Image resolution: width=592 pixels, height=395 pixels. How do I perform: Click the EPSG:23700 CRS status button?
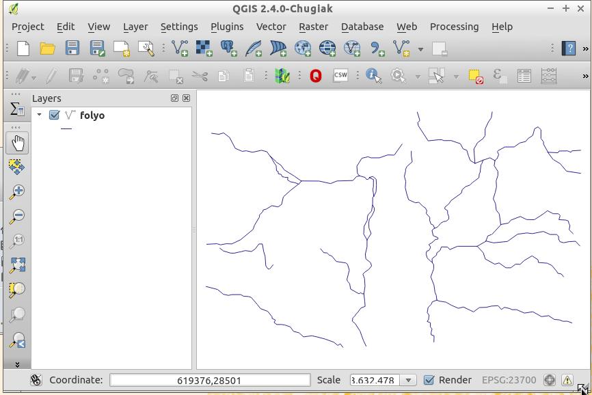[509, 380]
